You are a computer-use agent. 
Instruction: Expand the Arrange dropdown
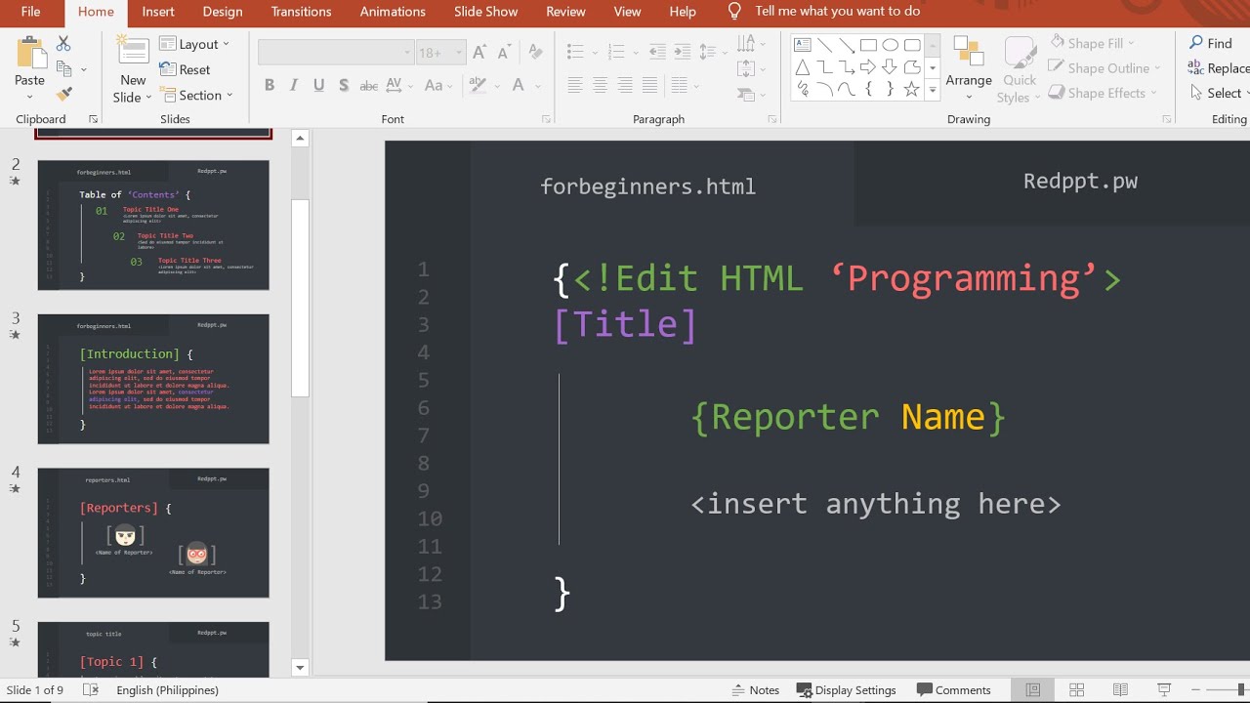(969, 68)
